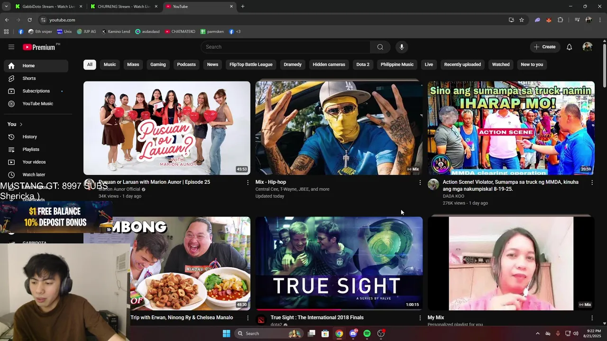Click the YouTube search field
Screen dimensions: 607x341
285,47
